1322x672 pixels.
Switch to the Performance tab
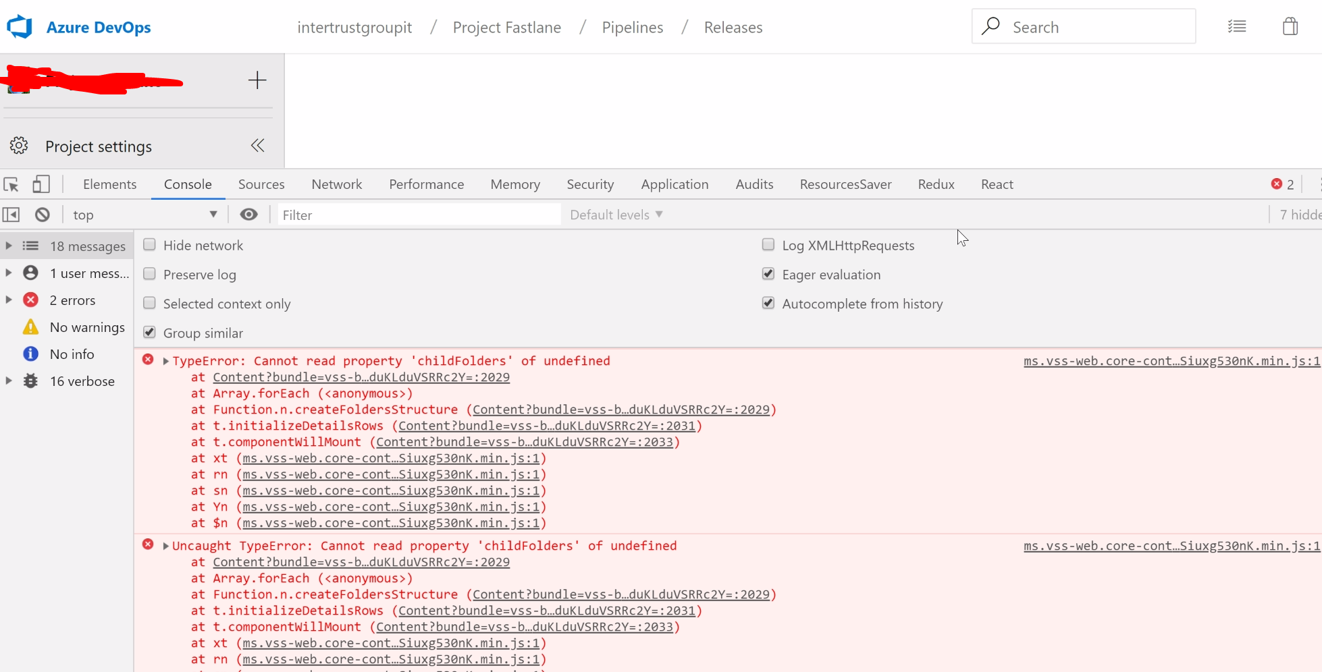(x=427, y=184)
